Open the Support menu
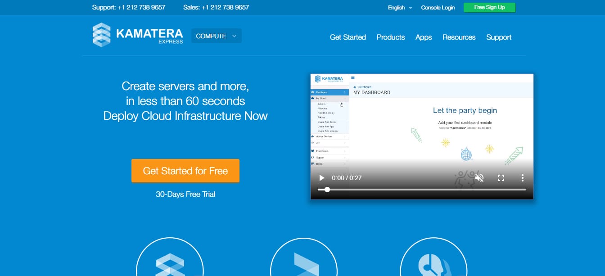 click(499, 37)
